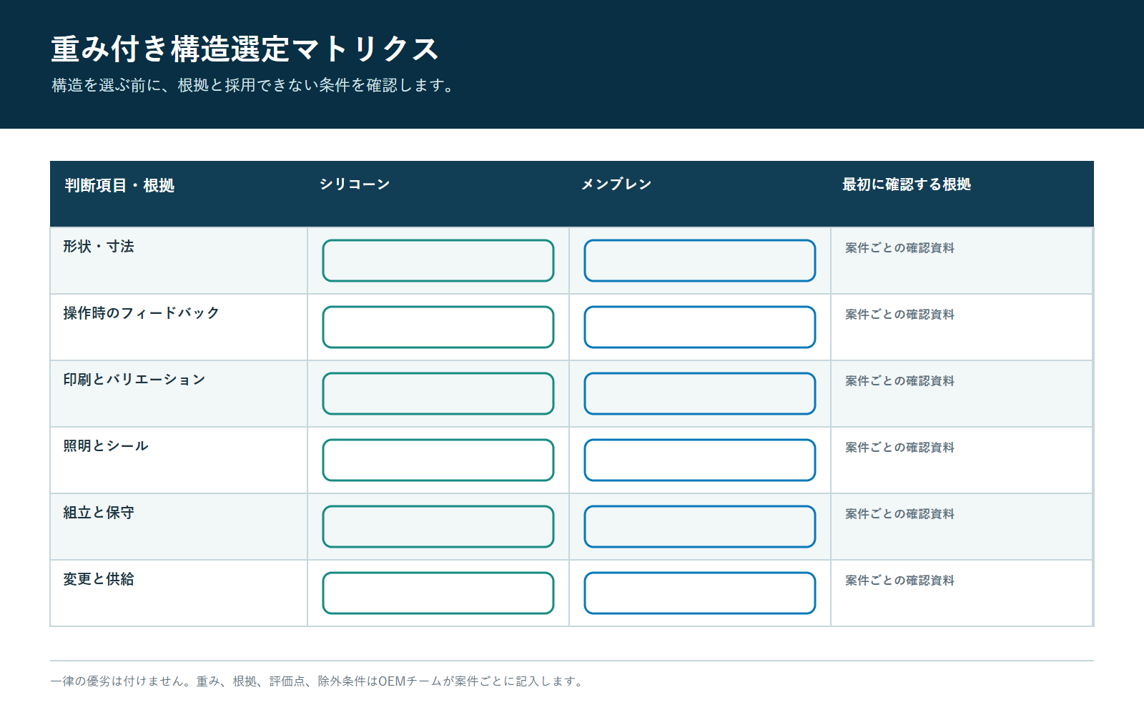Select メンブレン input for 組立と保守
Viewport: 1144px width, 715px height.
pyautogui.click(x=700, y=526)
